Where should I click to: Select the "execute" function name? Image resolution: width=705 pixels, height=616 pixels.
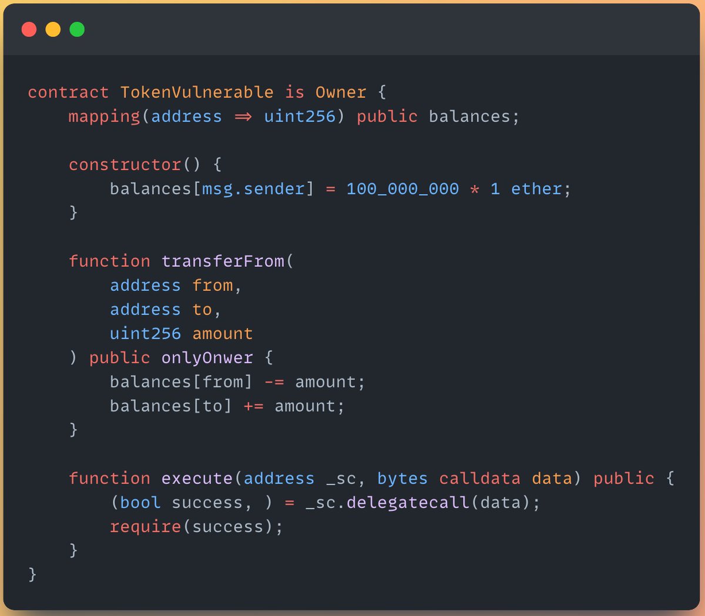point(197,478)
